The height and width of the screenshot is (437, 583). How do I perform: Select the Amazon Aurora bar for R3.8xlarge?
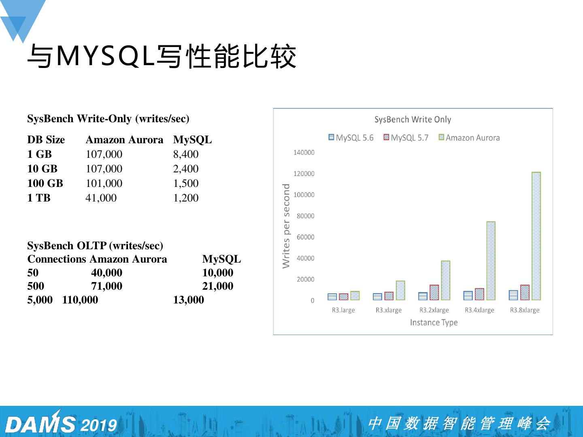point(536,236)
